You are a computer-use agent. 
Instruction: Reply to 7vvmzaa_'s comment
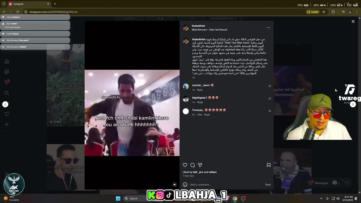coord(207,115)
